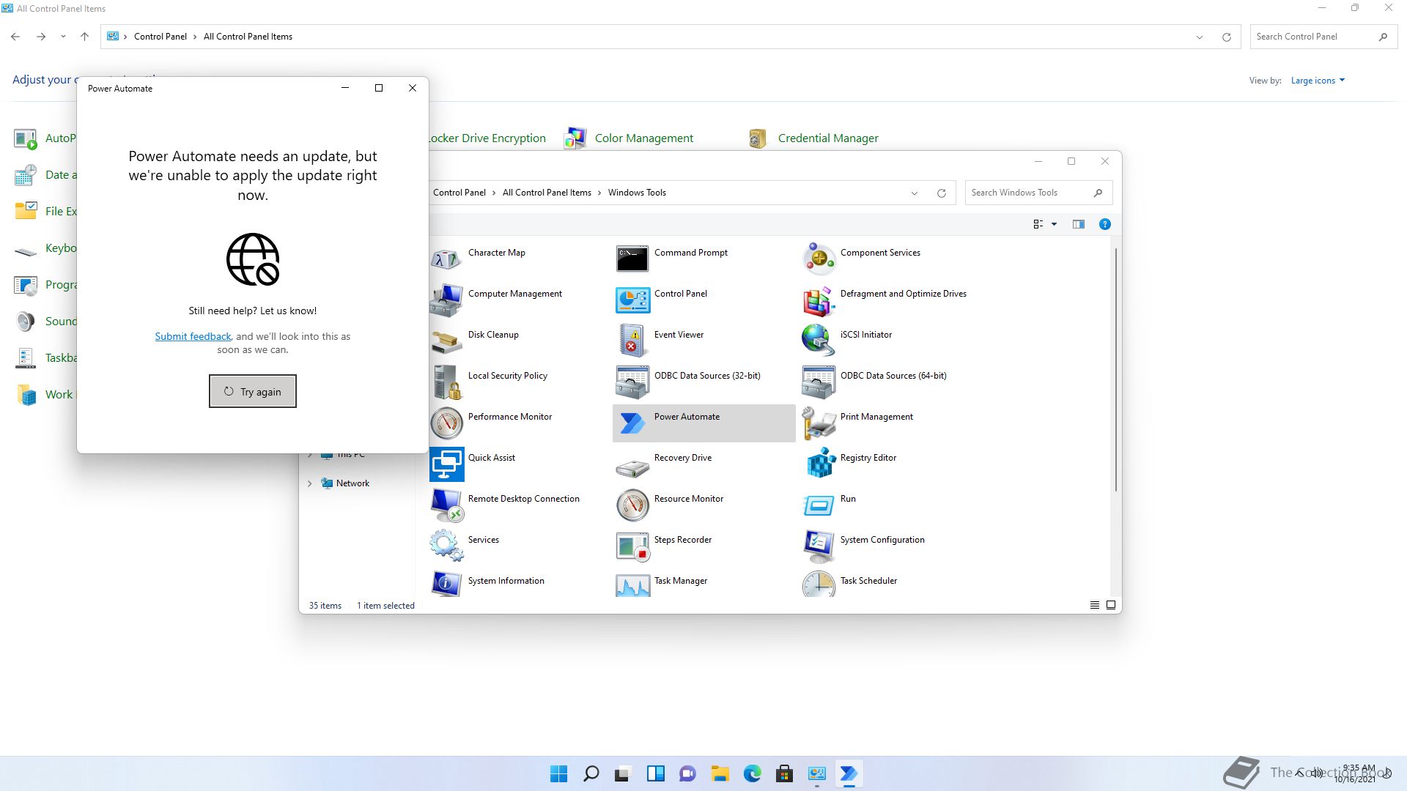The width and height of the screenshot is (1407, 791).
Task: Open BitLocker Drive Encryption link
Action: (488, 138)
